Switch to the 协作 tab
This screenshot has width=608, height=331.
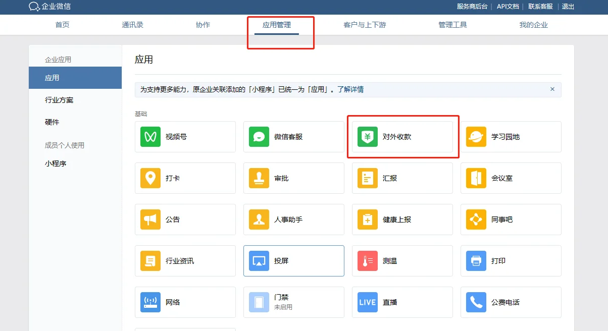click(202, 25)
